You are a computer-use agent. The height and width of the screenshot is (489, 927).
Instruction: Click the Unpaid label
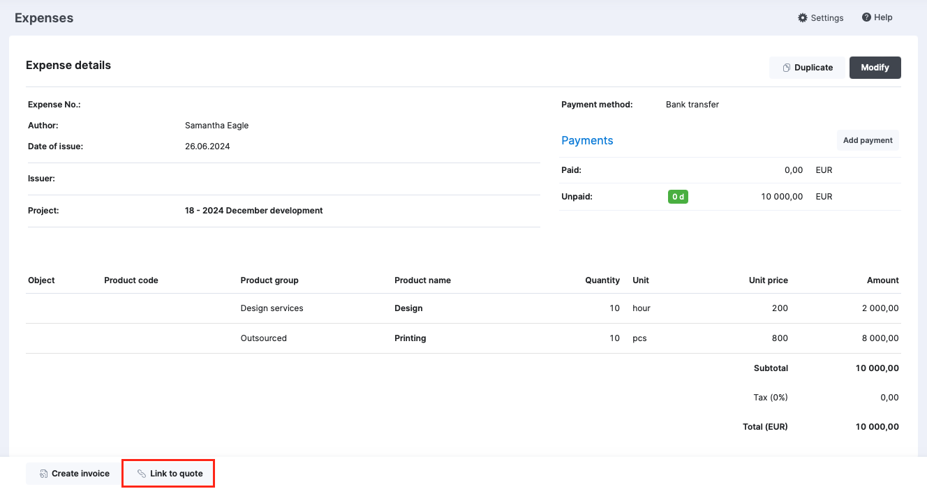pos(577,197)
